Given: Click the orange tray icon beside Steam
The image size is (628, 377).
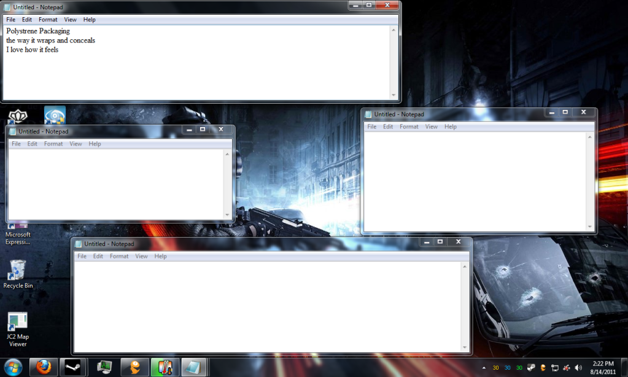Looking at the screenshot, I should 543,368.
